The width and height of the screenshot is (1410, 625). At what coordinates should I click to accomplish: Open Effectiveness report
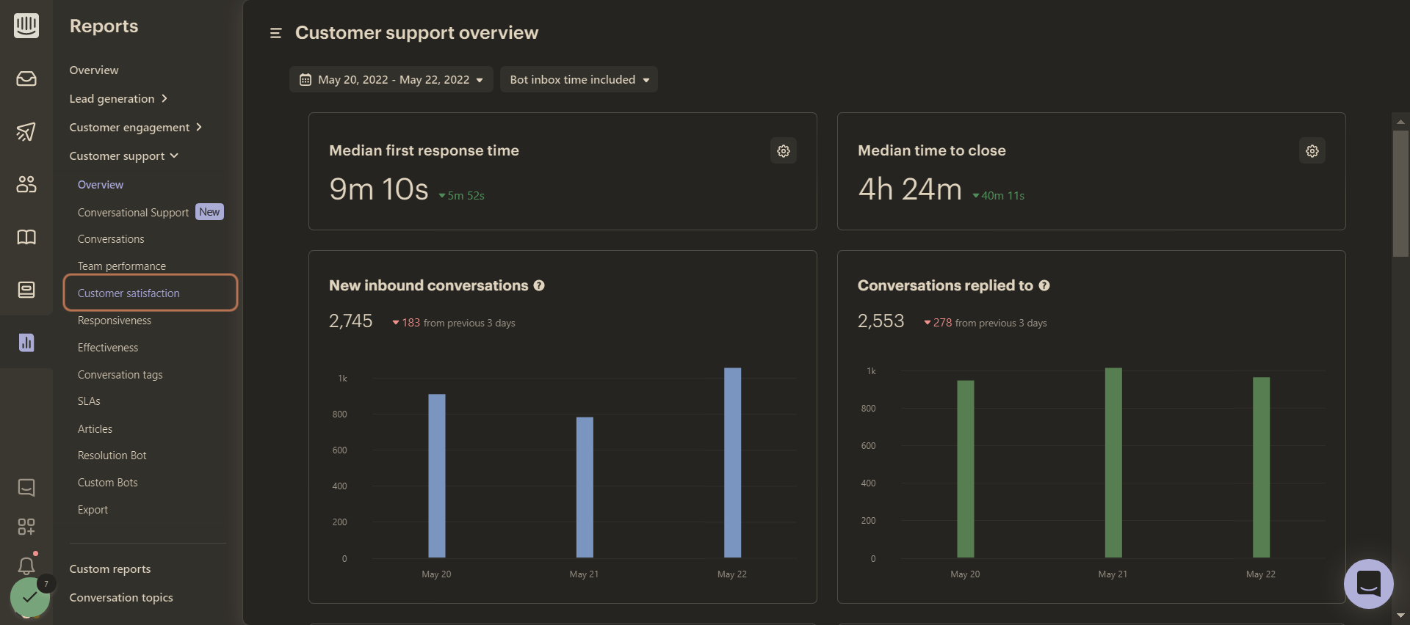(x=108, y=348)
